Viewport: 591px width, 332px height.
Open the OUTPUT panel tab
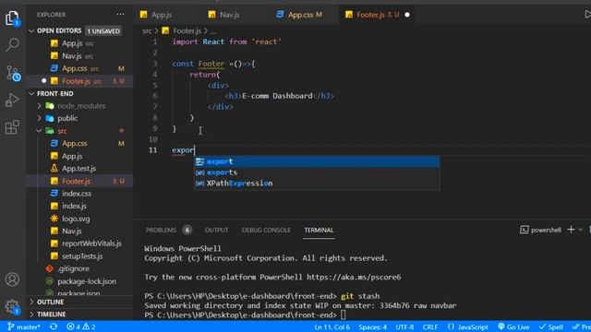point(216,230)
